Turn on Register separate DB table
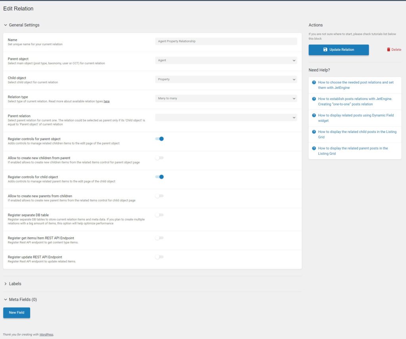Screen dimensions: 406x339 (159, 215)
